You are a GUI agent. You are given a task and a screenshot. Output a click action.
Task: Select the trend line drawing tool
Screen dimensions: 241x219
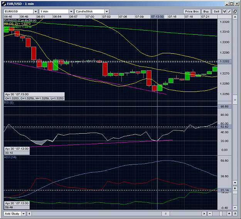(229, 12)
